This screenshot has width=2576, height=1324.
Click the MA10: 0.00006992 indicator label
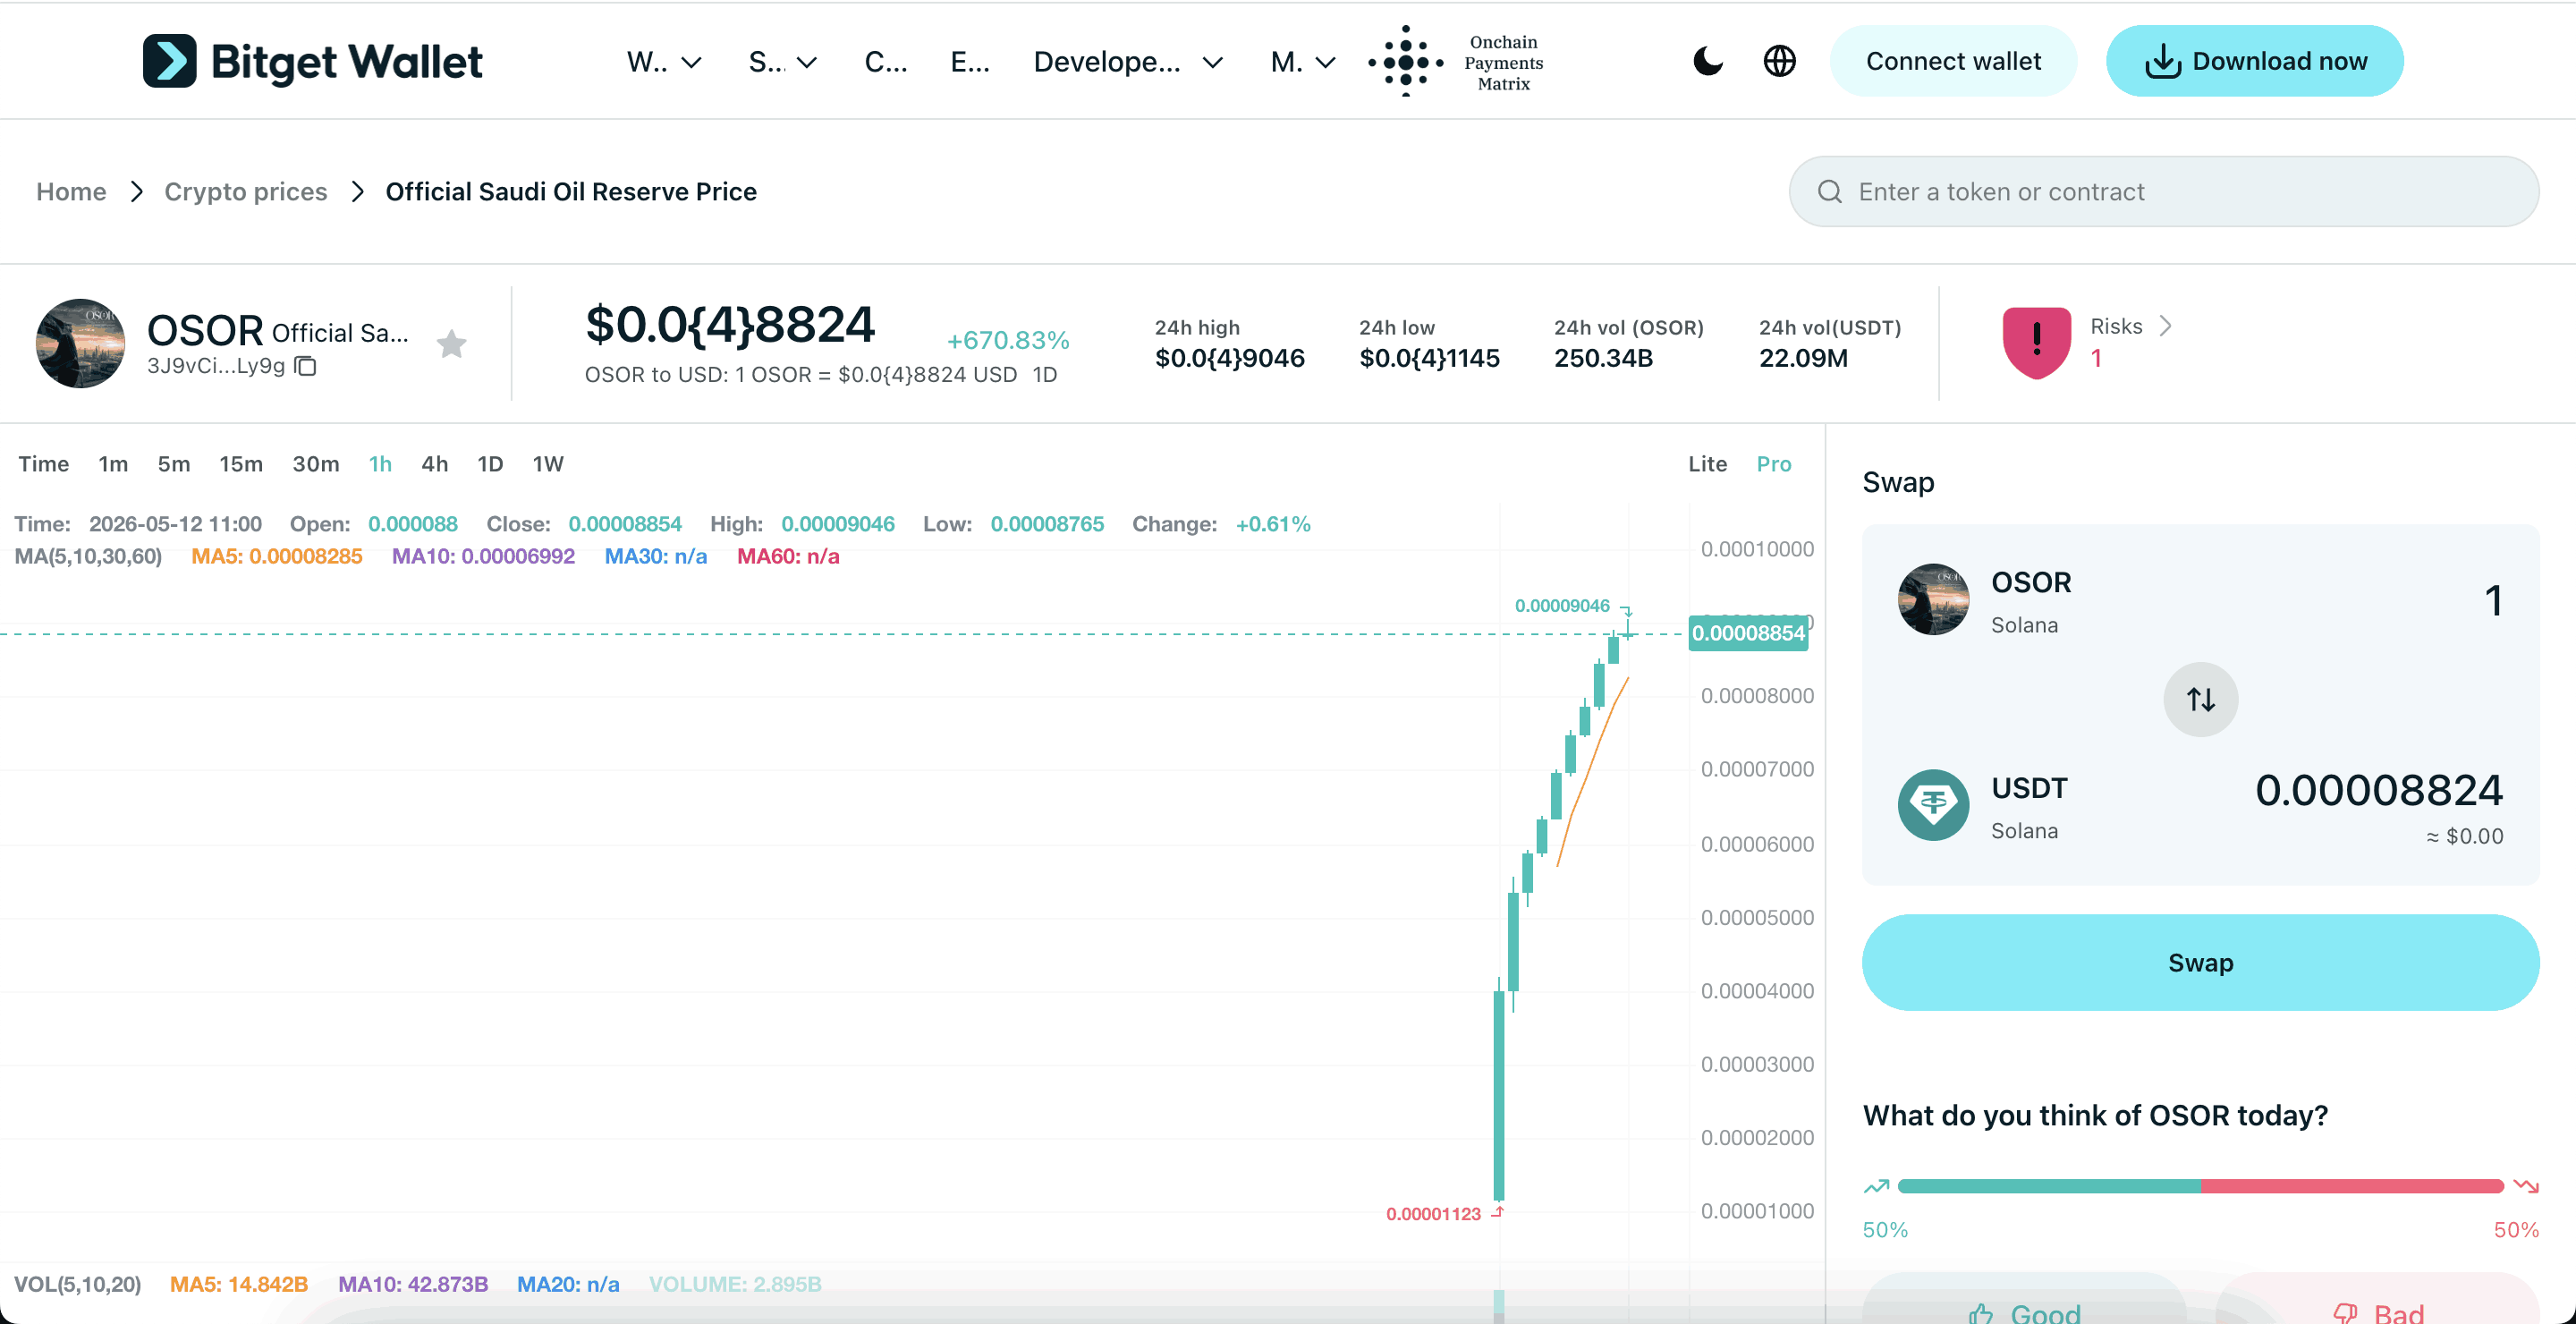click(x=483, y=556)
